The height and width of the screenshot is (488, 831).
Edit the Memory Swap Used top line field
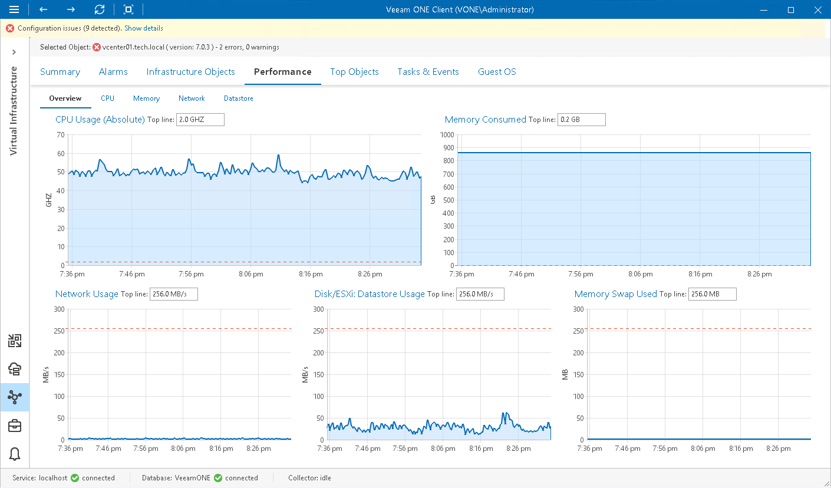713,294
